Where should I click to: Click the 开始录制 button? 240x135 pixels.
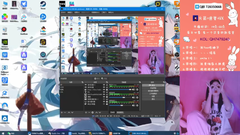(x=153, y=88)
